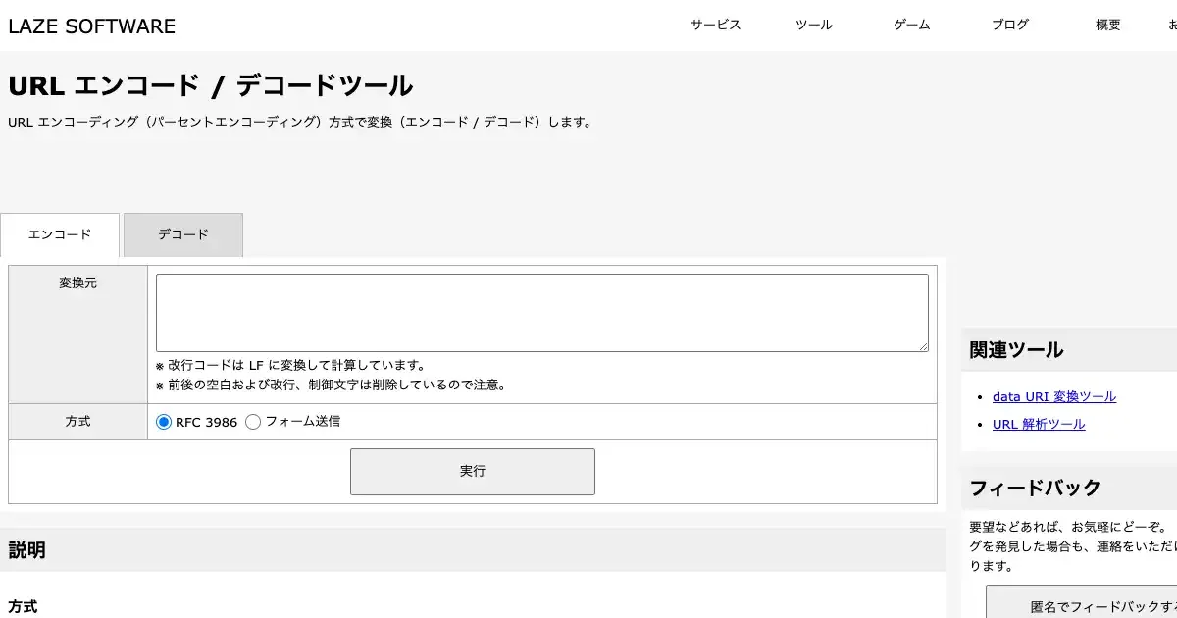Switch to the デコード tab
The width and height of the screenshot is (1177, 618).
pyautogui.click(x=183, y=235)
